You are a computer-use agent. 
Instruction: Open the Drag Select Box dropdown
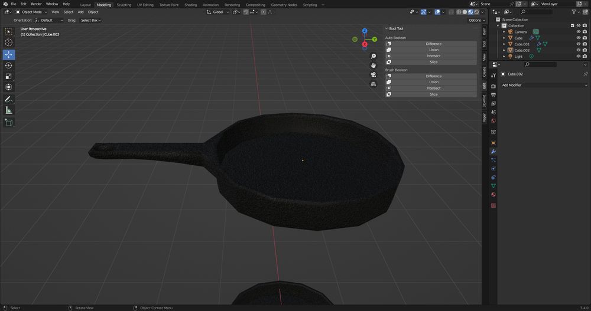pyautogui.click(x=90, y=20)
